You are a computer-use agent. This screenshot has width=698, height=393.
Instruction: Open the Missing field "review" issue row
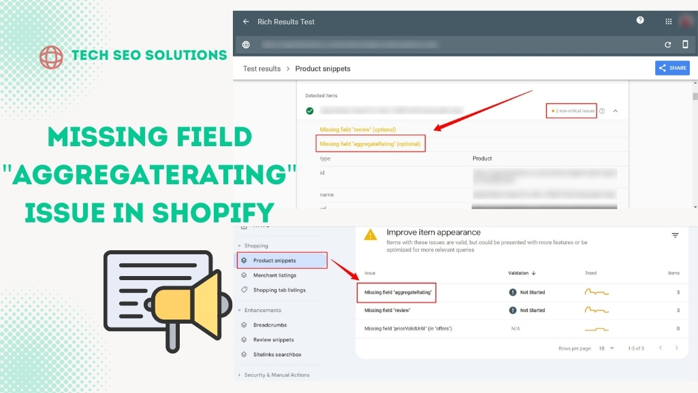point(522,310)
